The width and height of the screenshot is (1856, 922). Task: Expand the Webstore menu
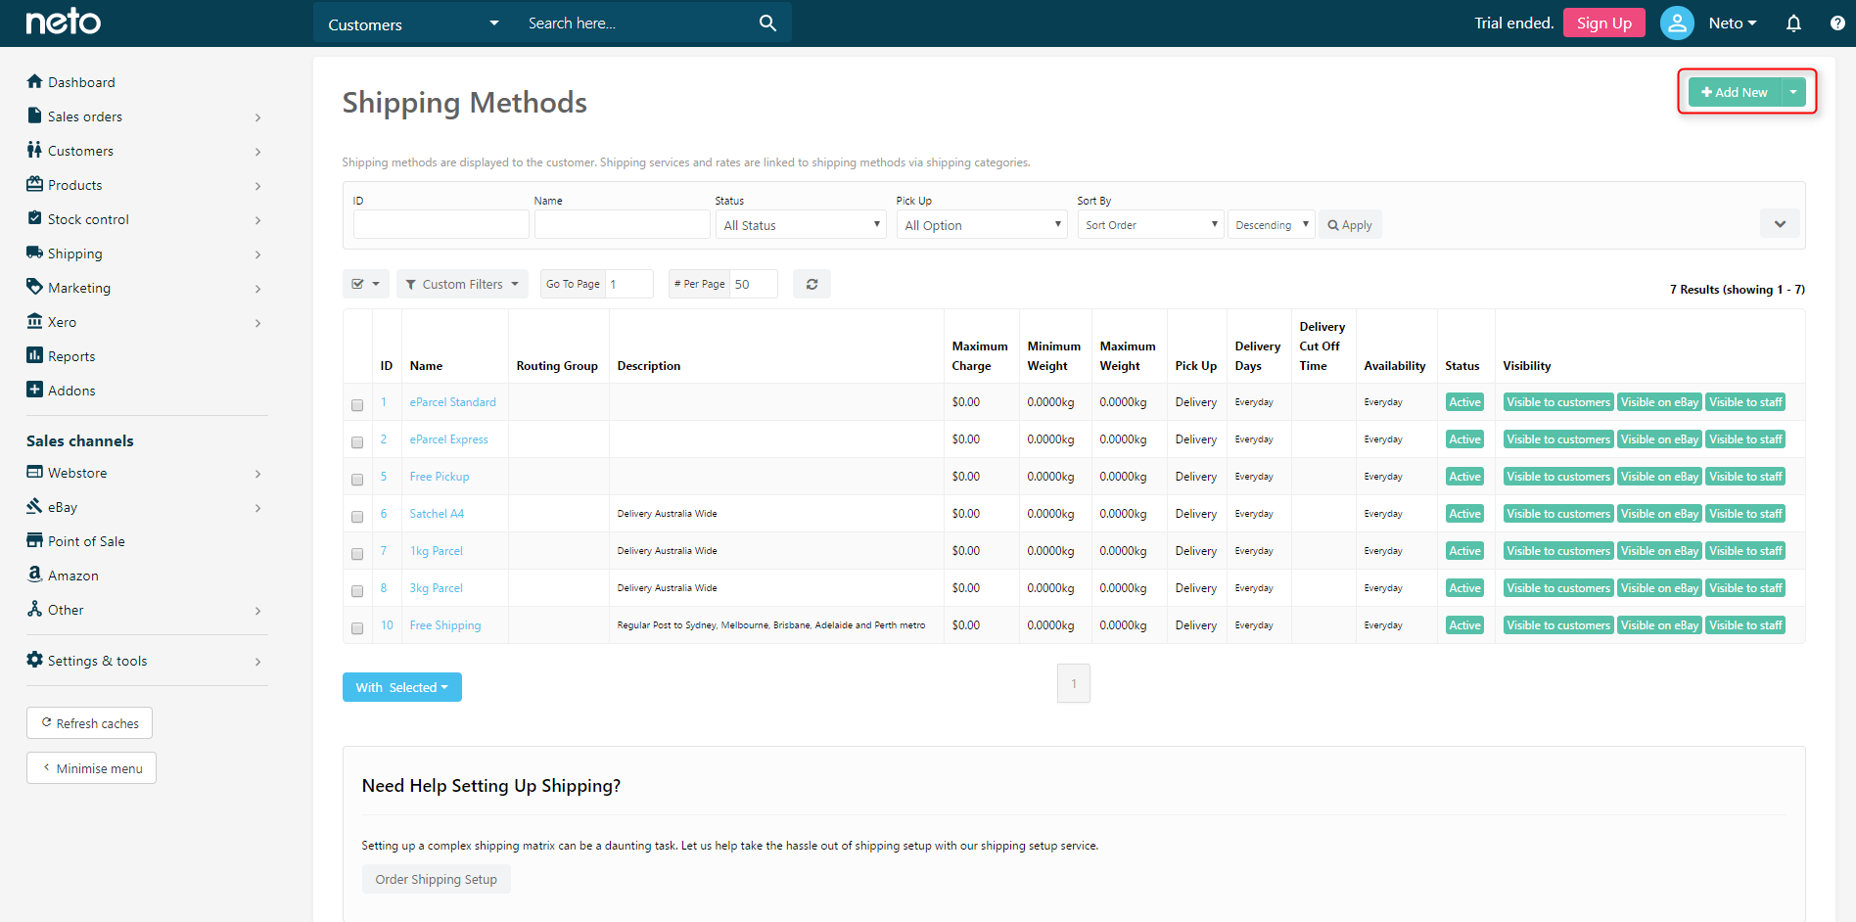click(x=258, y=474)
